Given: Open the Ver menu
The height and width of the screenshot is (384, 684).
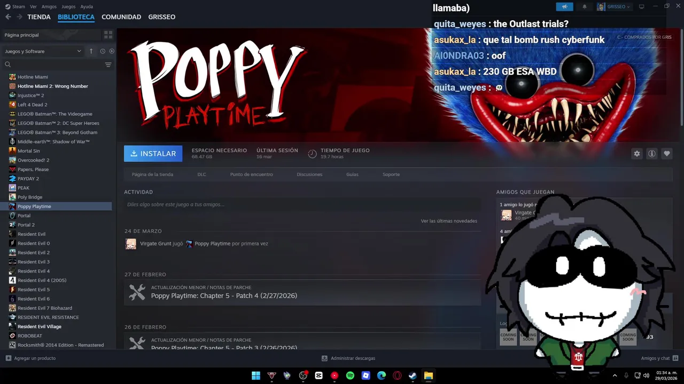Looking at the screenshot, I should click(33, 6).
